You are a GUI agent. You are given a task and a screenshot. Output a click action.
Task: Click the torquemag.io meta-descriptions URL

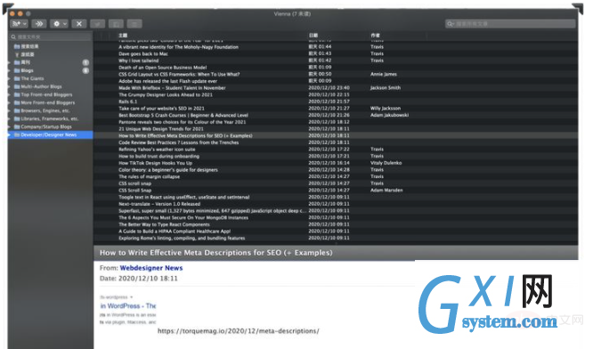coord(239,331)
